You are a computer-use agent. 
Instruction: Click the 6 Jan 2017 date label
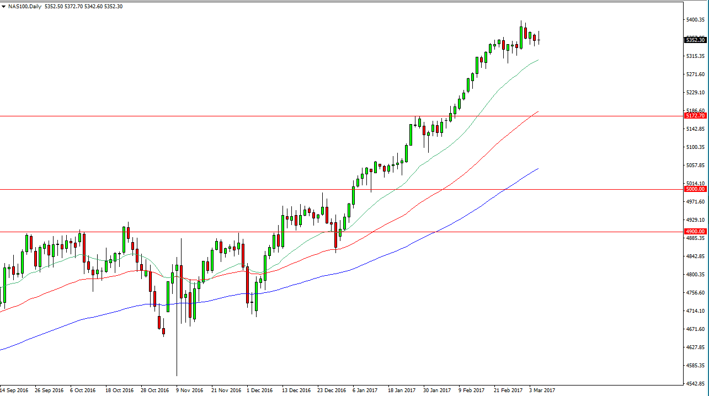click(365, 390)
